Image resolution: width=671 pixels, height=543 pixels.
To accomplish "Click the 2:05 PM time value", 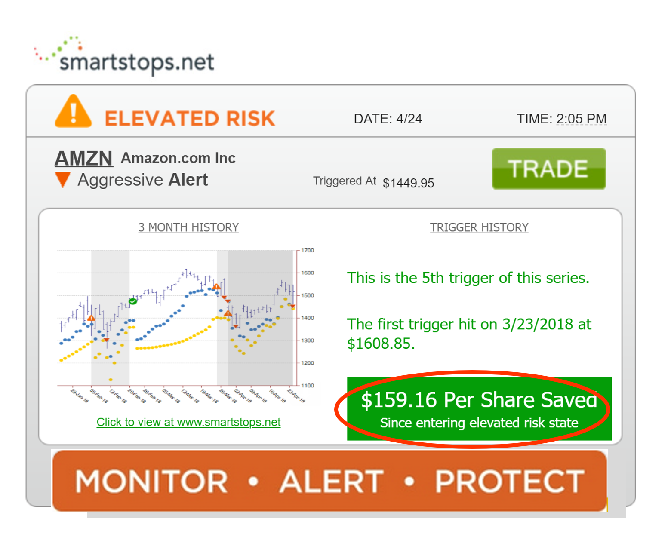I will click(x=581, y=119).
